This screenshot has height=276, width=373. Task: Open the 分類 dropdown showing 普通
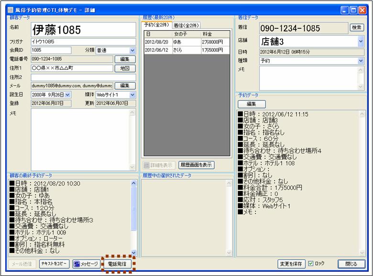tap(132, 50)
